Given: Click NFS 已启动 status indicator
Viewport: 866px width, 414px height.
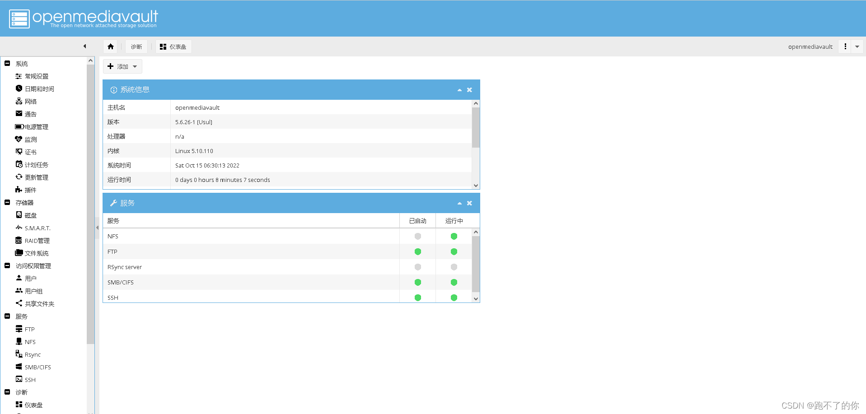Looking at the screenshot, I should point(418,236).
